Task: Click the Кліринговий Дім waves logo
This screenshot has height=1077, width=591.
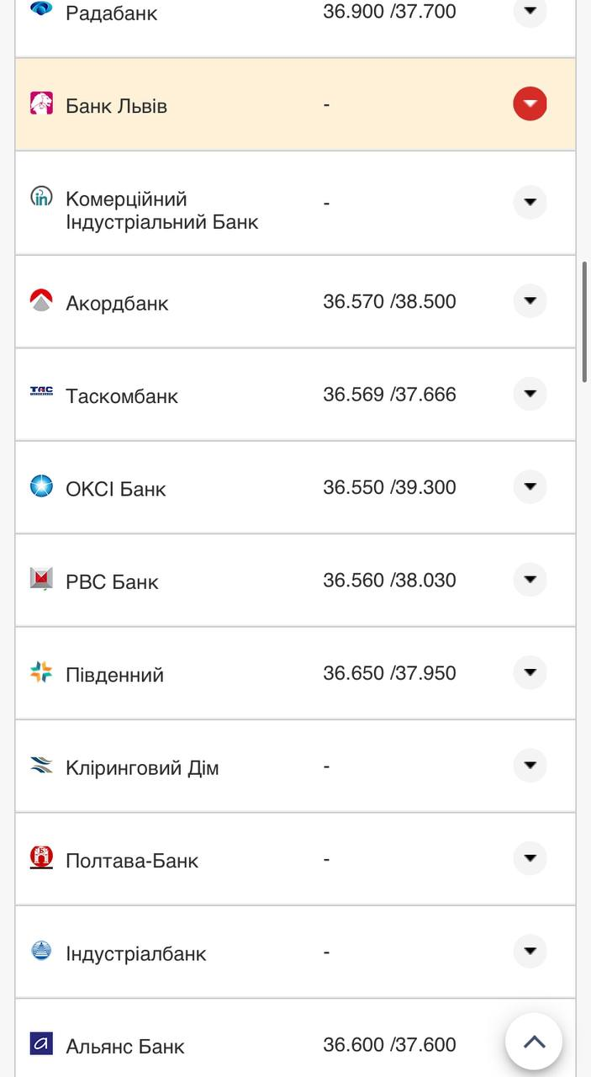Action: [40, 764]
